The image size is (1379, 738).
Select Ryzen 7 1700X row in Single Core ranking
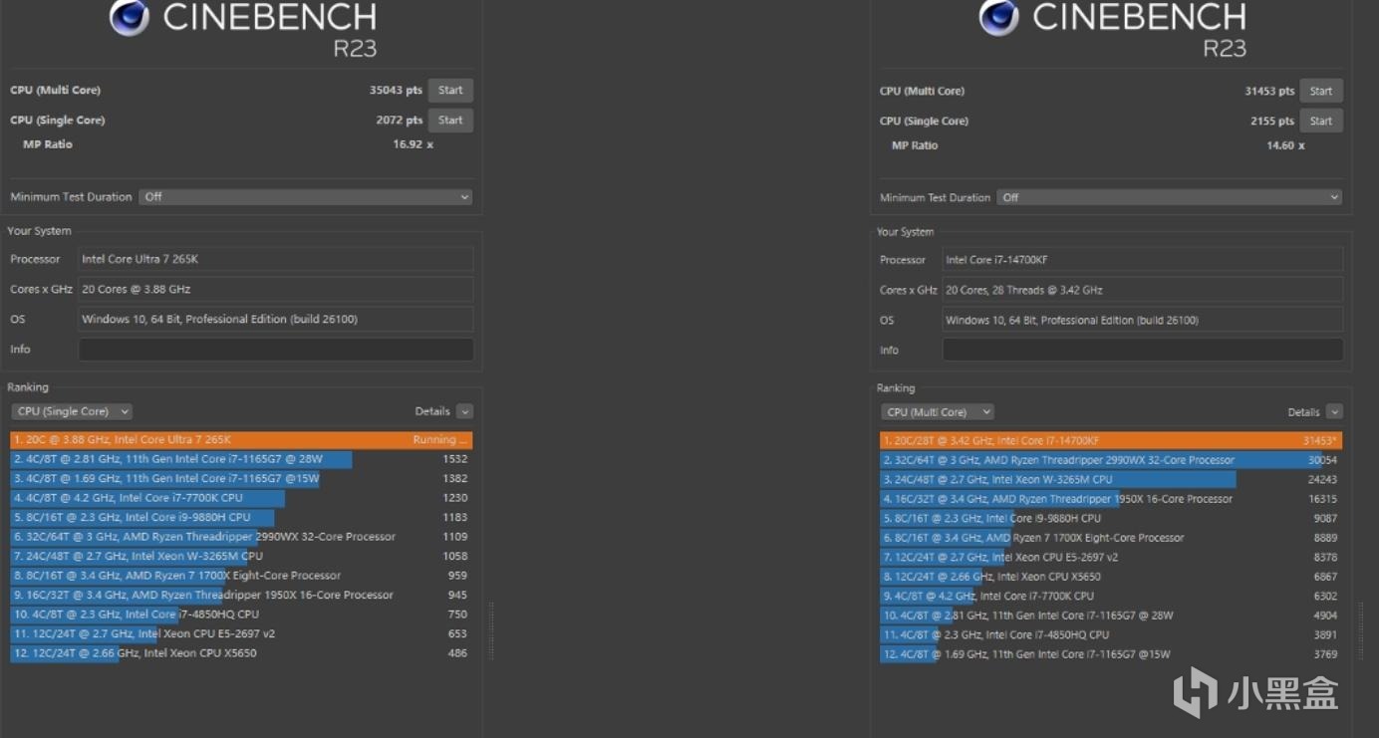click(x=242, y=576)
